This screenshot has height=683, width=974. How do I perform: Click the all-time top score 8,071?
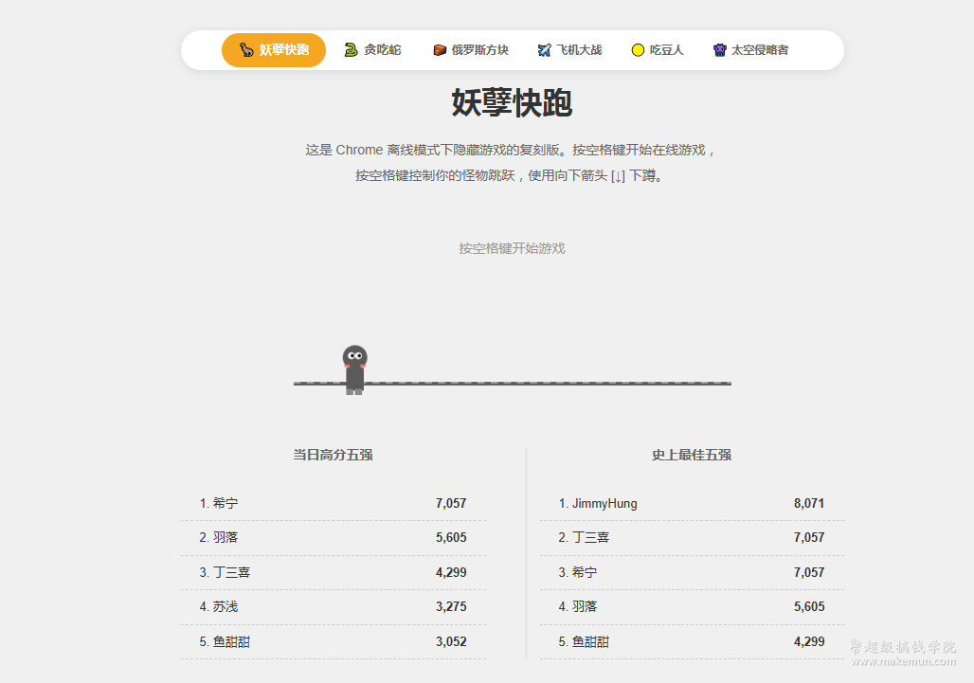tap(809, 504)
